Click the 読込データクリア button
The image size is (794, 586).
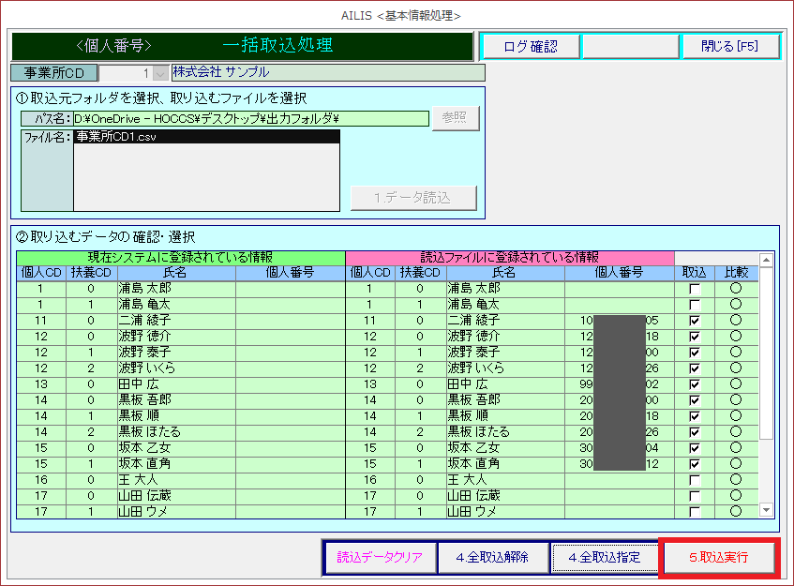coord(380,557)
